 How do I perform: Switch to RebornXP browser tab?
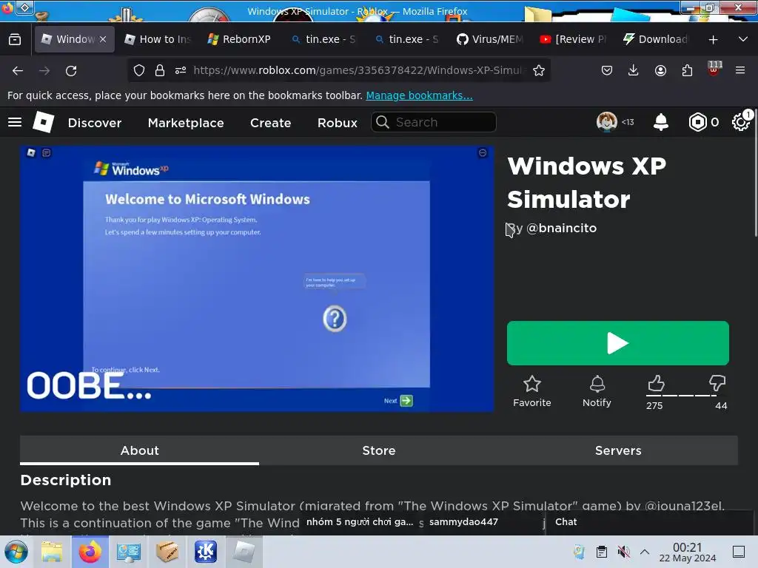click(x=239, y=40)
